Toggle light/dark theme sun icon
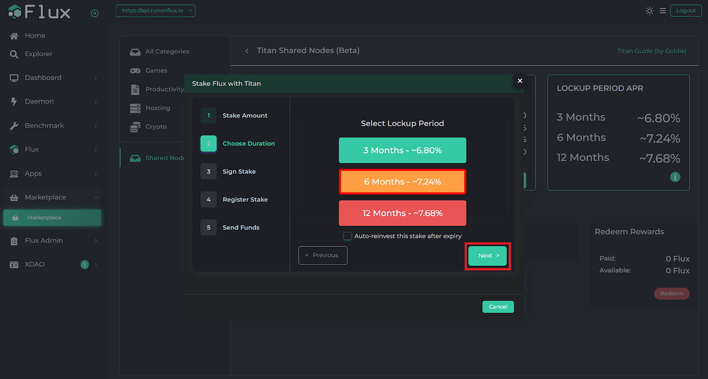708x379 pixels. click(649, 11)
